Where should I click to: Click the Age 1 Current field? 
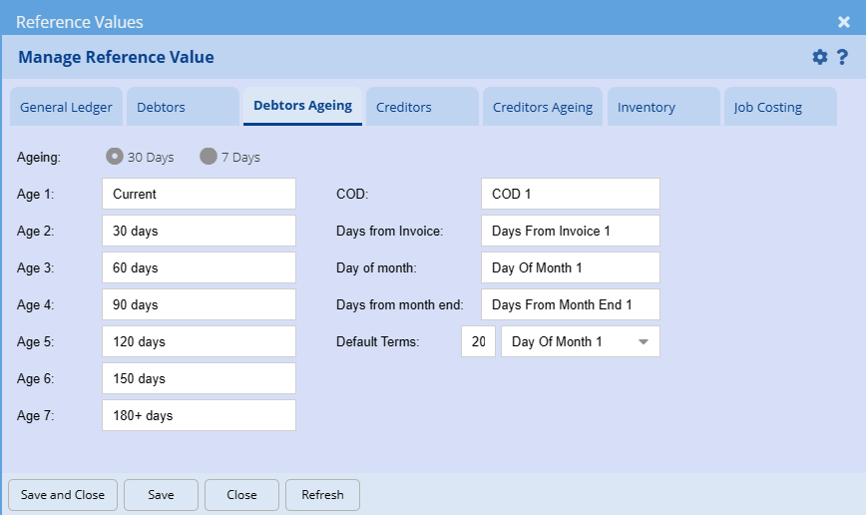[x=199, y=194]
